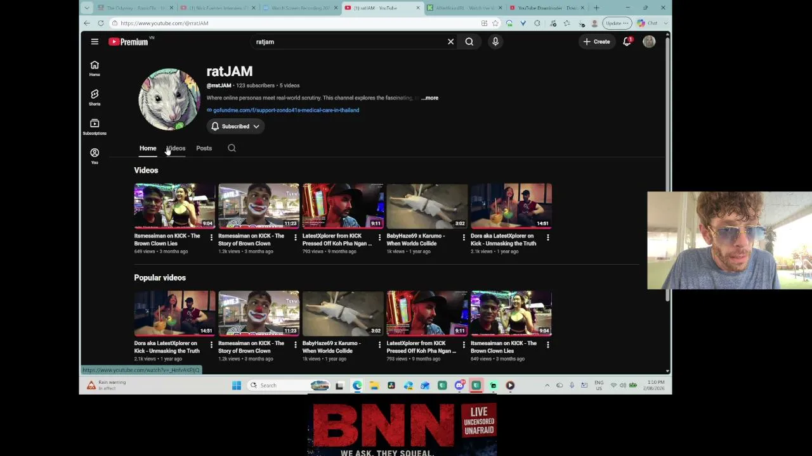812x456 pixels.
Task: Click the browser Update button
Action: pyautogui.click(x=616, y=23)
